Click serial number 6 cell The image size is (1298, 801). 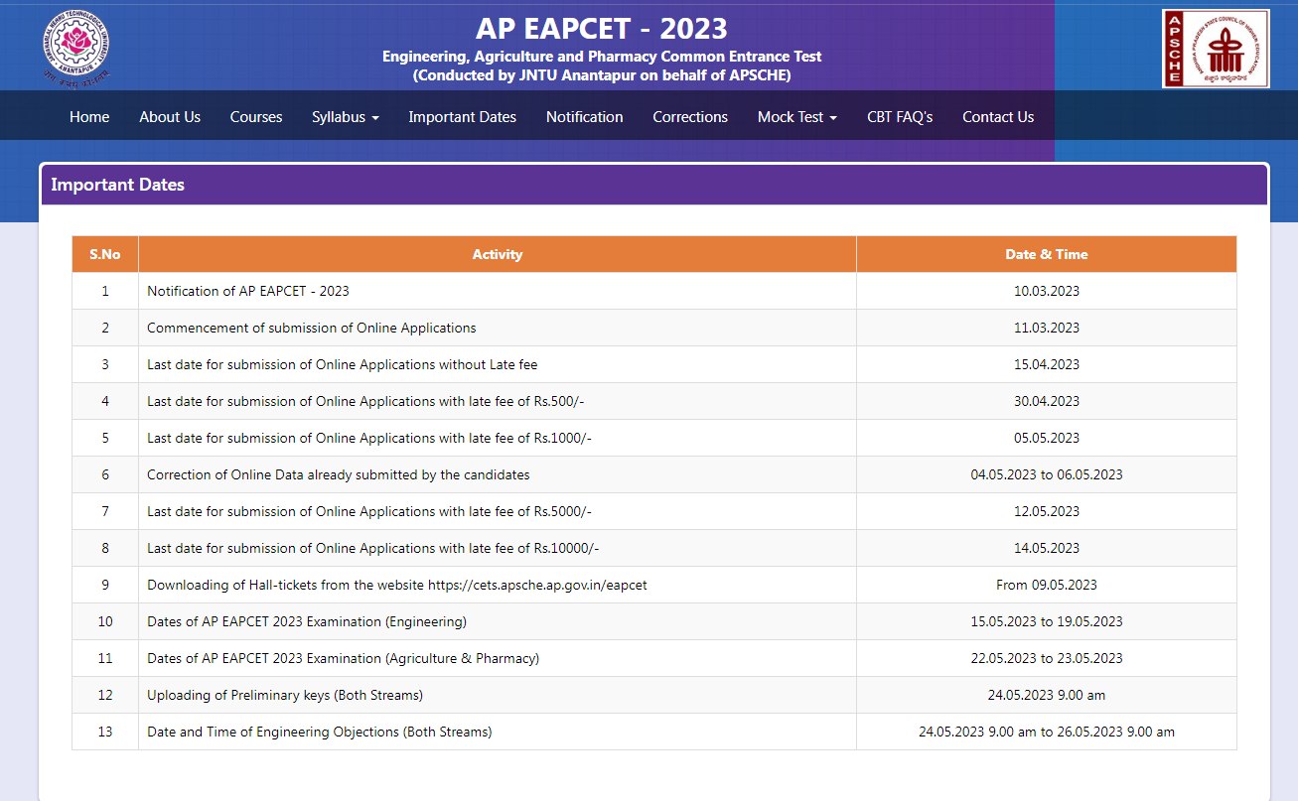coord(105,474)
